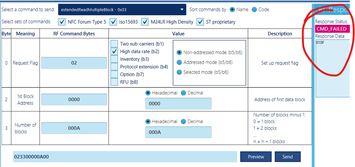
Task: Open the command selection dropdown
Action: [122, 10]
